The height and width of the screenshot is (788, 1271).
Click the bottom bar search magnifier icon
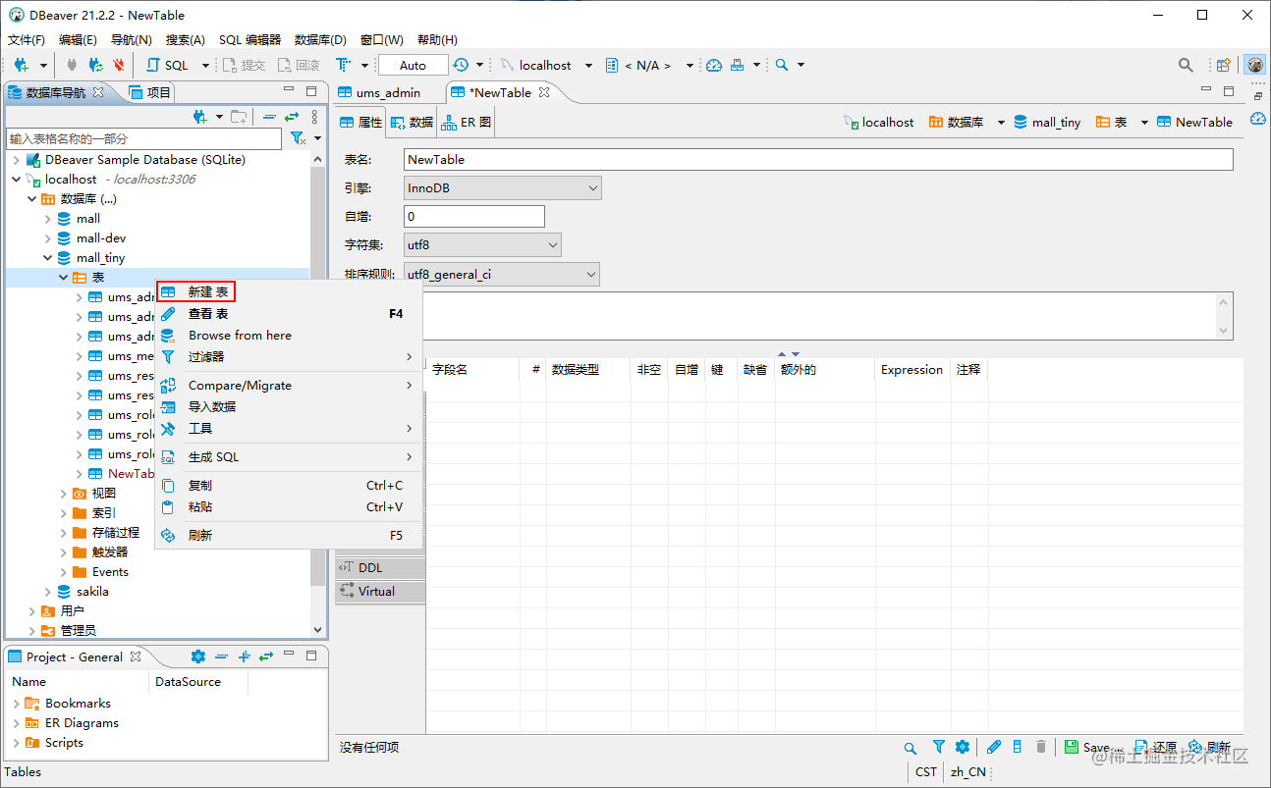911,748
